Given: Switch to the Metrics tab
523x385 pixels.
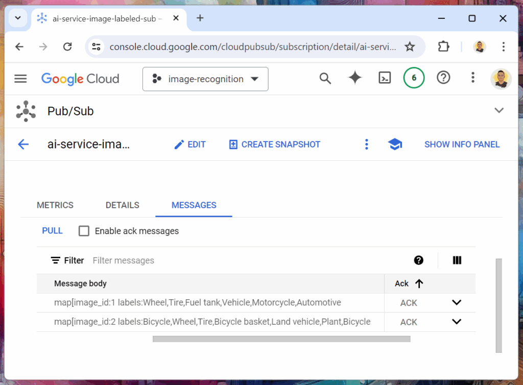Looking at the screenshot, I should point(55,205).
